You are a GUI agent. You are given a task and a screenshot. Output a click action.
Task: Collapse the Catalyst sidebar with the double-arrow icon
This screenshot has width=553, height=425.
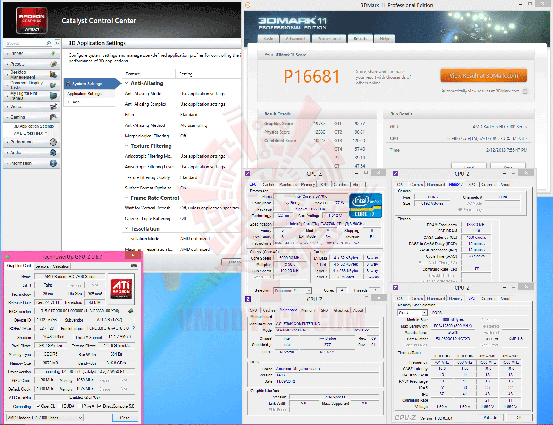click(x=57, y=43)
